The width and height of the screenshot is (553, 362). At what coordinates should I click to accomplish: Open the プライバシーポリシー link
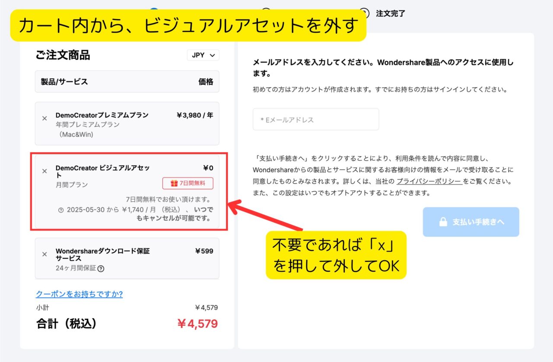(x=429, y=181)
